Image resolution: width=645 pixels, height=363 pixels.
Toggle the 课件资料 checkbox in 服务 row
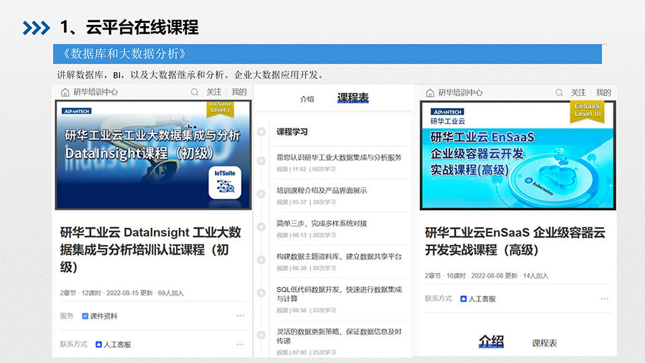pyautogui.click(x=85, y=316)
